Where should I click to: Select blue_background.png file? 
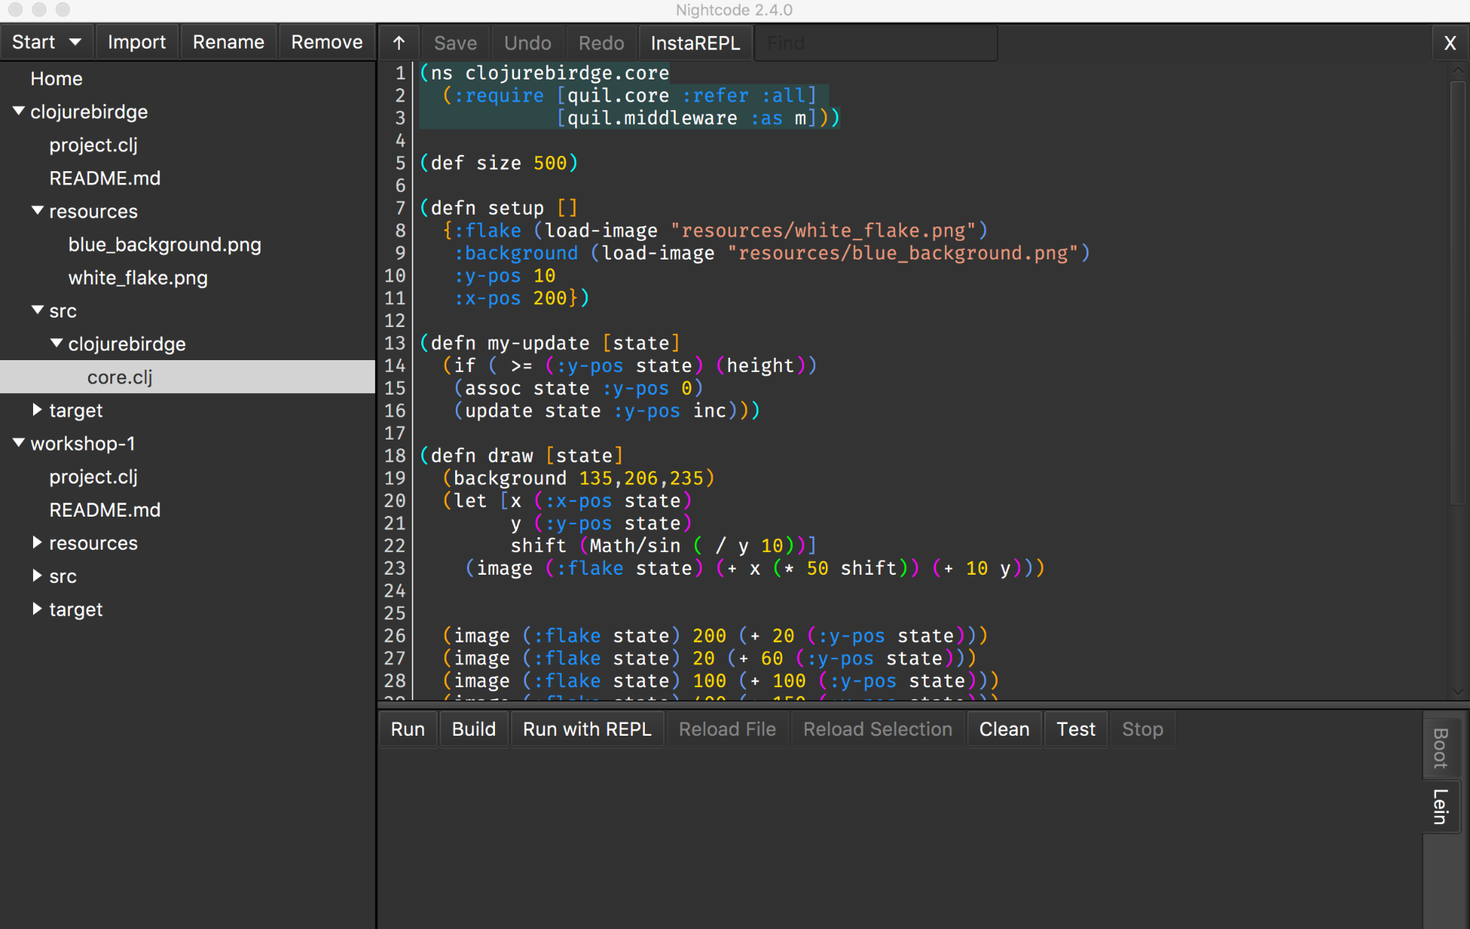coord(165,245)
